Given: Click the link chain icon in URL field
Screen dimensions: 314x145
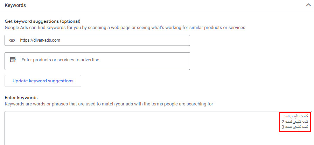Looking at the screenshot, I should pyautogui.click(x=12, y=40).
